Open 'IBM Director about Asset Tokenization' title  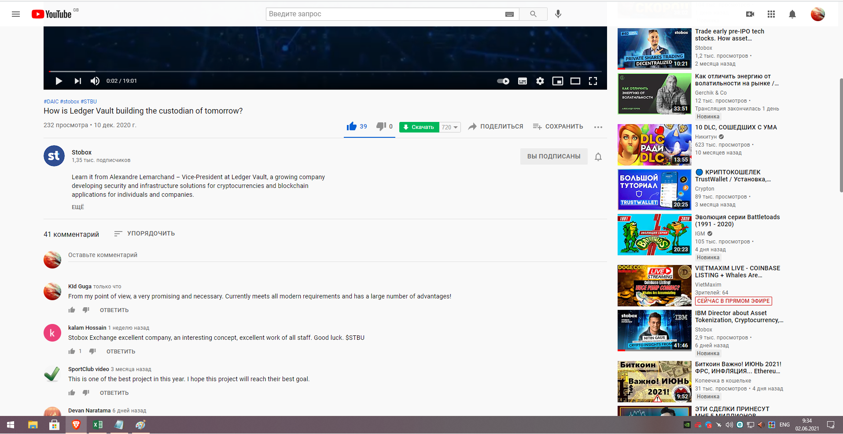point(739,316)
